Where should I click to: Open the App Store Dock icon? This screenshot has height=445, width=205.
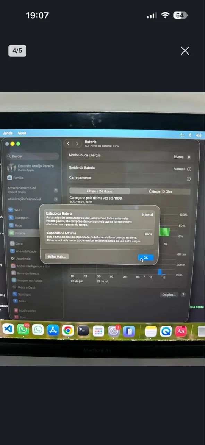(53, 330)
